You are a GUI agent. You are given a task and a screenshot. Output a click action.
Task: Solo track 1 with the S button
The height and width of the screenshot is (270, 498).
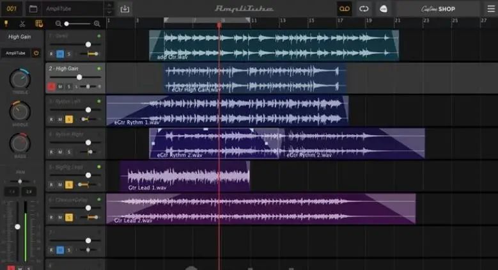click(68, 54)
